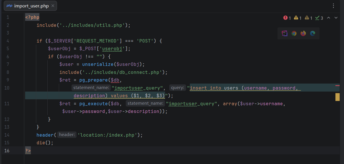Viewport: 344px width, 164px height.
Task: Jump to previous highlighted problem arrow
Action: point(329,18)
